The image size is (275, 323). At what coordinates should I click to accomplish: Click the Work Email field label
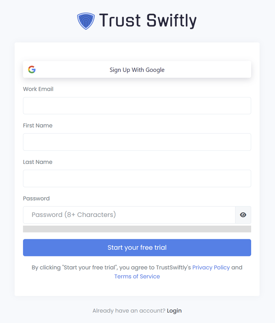point(38,89)
